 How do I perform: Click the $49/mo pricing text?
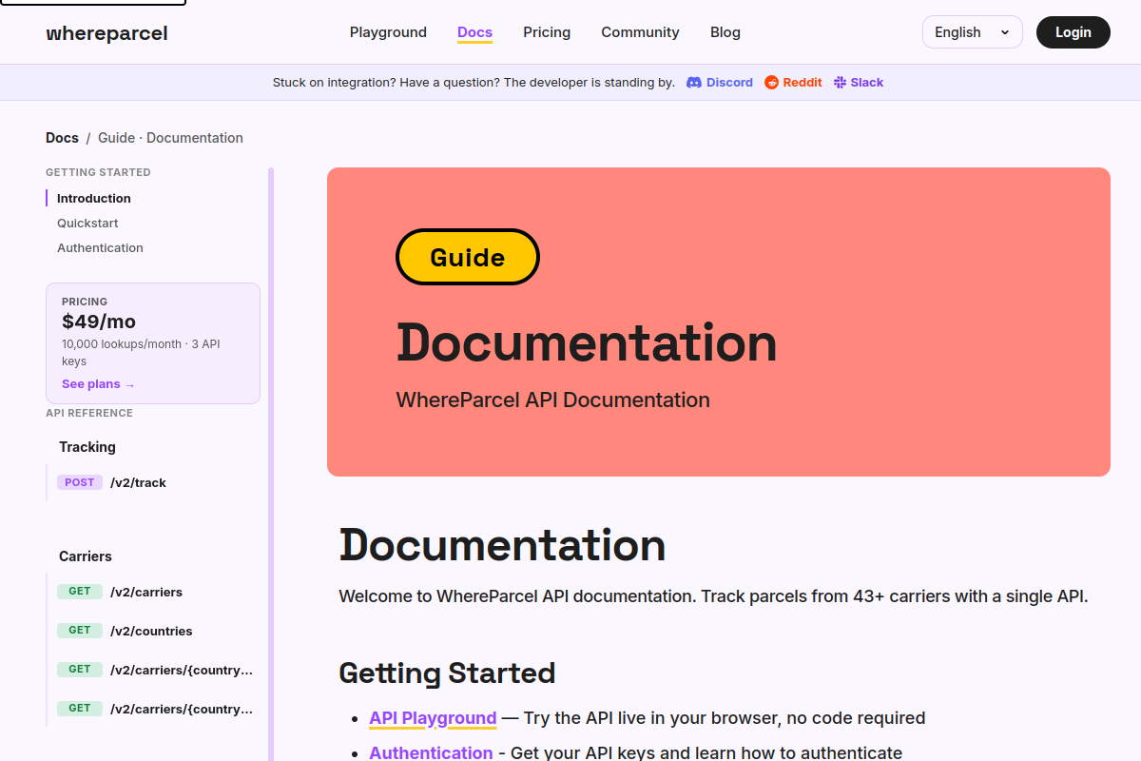click(x=99, y=322)
